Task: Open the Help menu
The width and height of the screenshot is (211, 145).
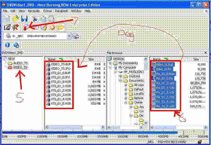Action: 88,11
